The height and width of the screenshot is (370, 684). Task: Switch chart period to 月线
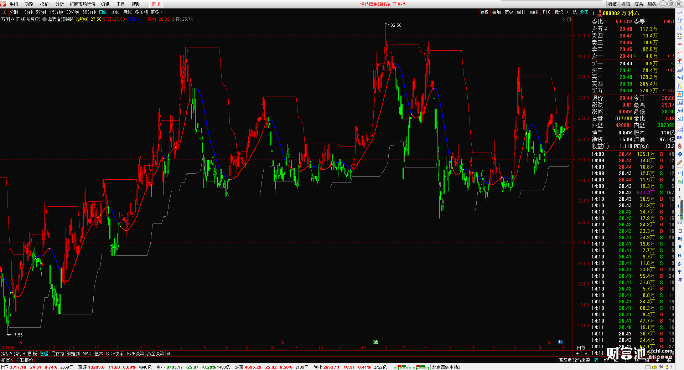coord(128,12)
